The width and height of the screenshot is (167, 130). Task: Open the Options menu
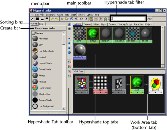[x=90, y=15]
